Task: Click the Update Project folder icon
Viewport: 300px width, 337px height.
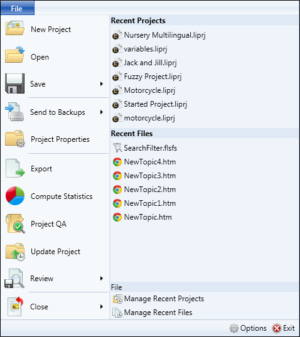Action: [x=15, y=252]
